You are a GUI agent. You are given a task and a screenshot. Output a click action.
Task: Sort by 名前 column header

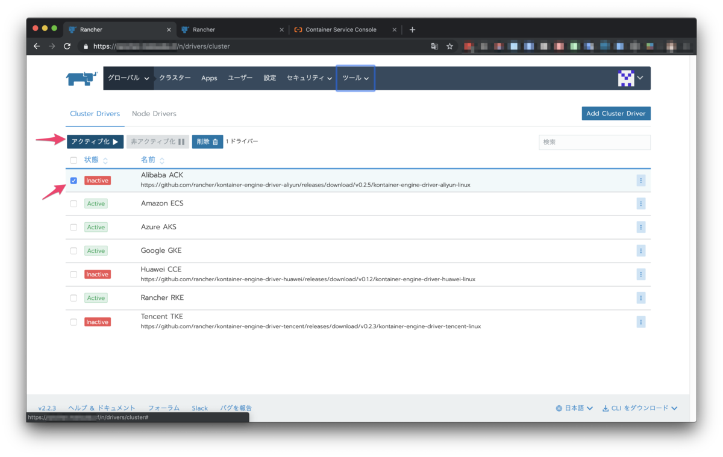(152, 160)
